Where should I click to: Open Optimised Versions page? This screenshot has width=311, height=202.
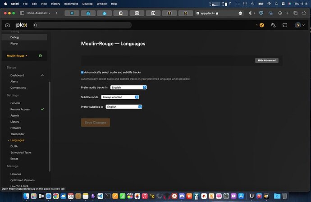click(23, 180)
